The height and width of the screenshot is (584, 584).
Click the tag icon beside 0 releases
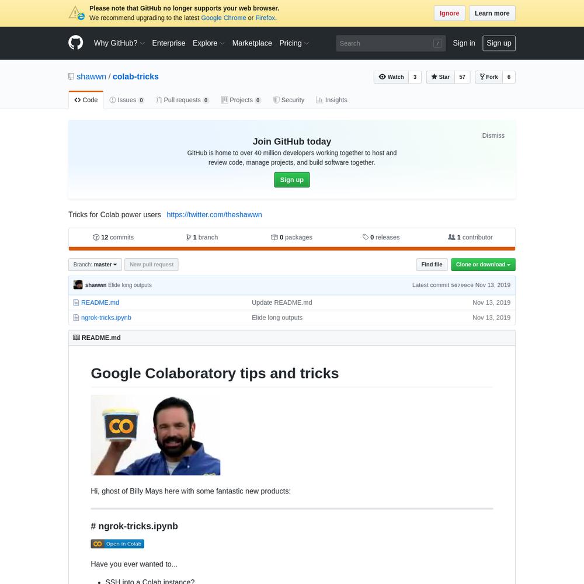(x=366, y=237)
